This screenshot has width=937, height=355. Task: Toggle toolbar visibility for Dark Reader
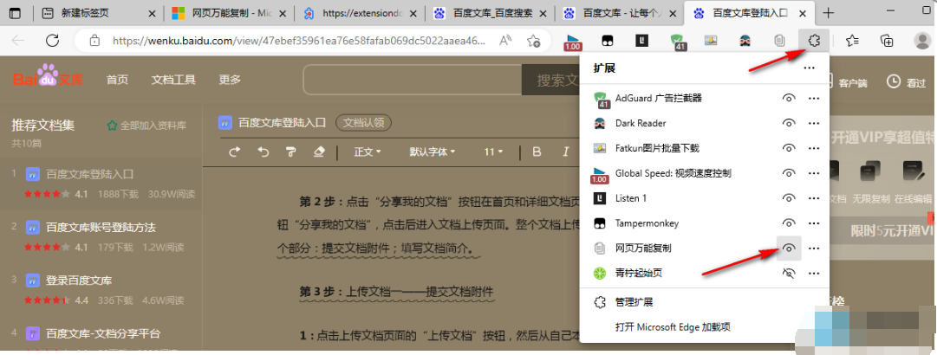tap(788, 123)
